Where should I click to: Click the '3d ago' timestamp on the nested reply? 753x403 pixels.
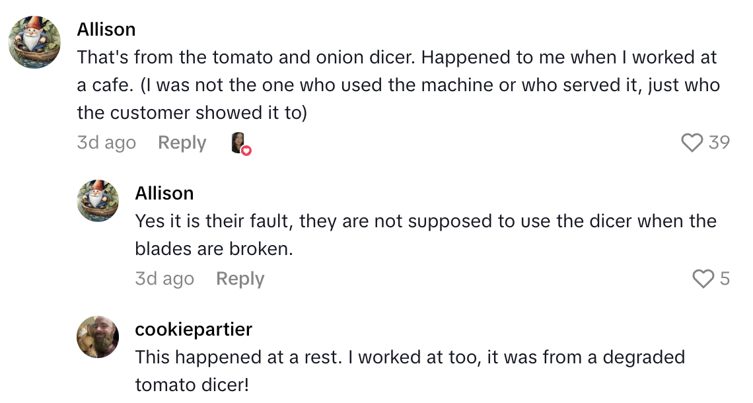tap(164, 279)
